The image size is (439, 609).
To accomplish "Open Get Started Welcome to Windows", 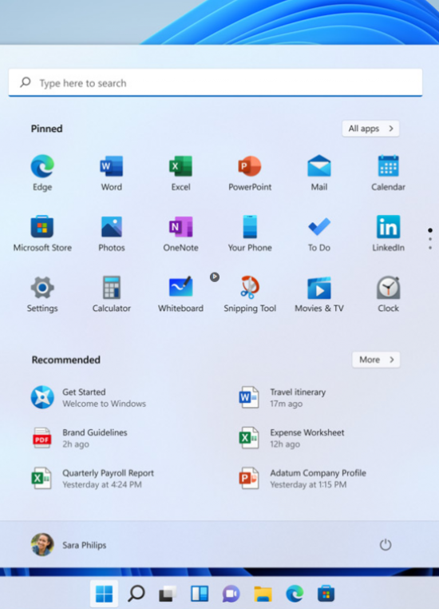I will pyautogui.click(x=89, y=397).
